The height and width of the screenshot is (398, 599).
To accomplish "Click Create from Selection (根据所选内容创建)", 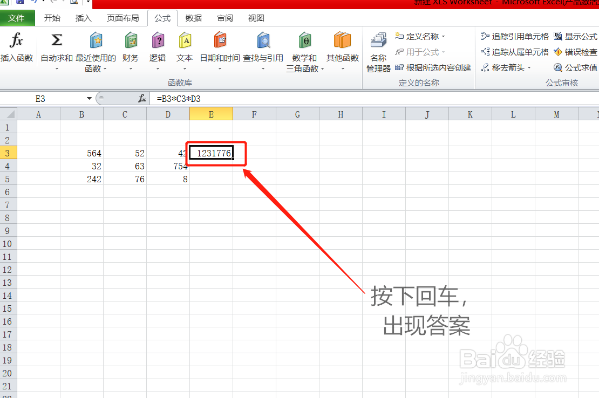I will click(433, 67).
